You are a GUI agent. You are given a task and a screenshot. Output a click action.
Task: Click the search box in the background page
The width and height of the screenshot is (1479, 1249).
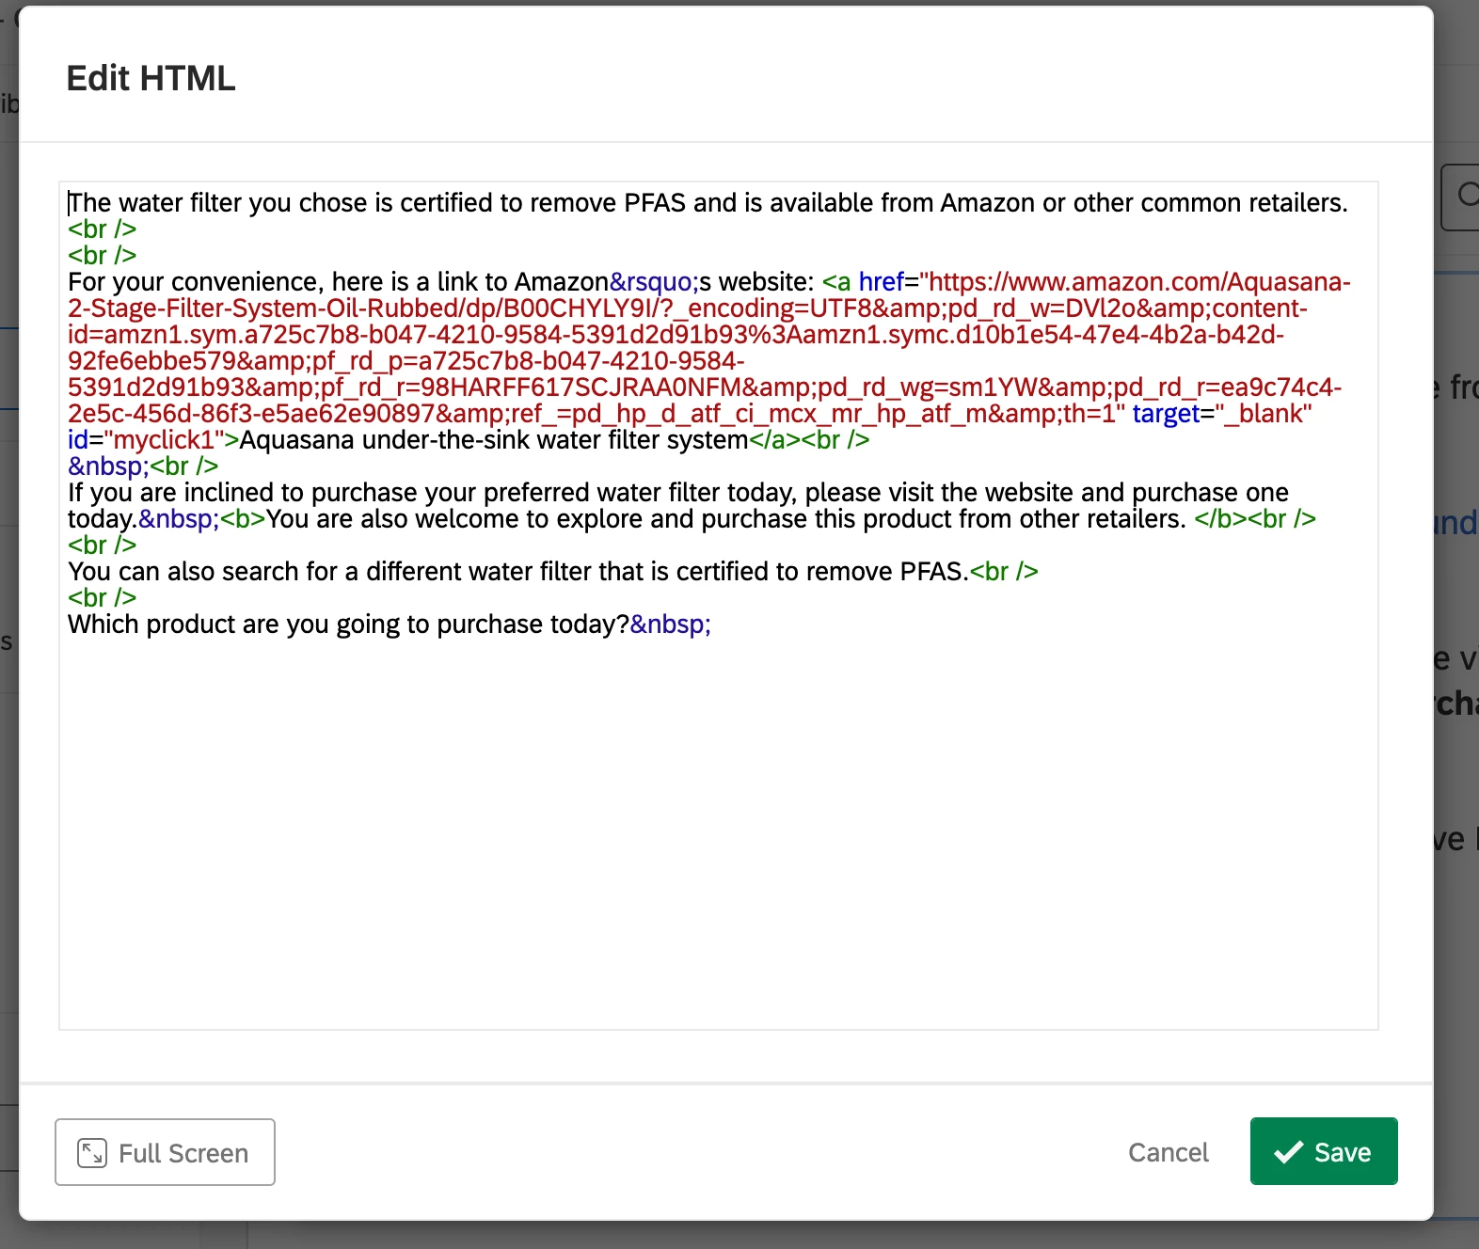pos(1460,197)
